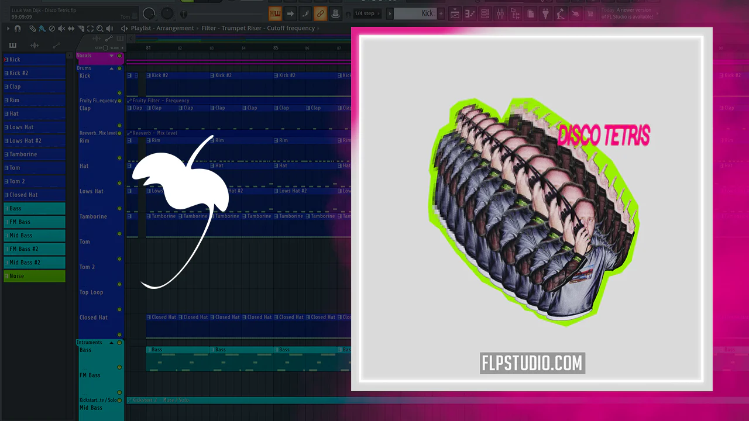Select the dashed-box select tool
This screenshot has width=749, height=421.
pyautogui.click(x=90, y=28)
